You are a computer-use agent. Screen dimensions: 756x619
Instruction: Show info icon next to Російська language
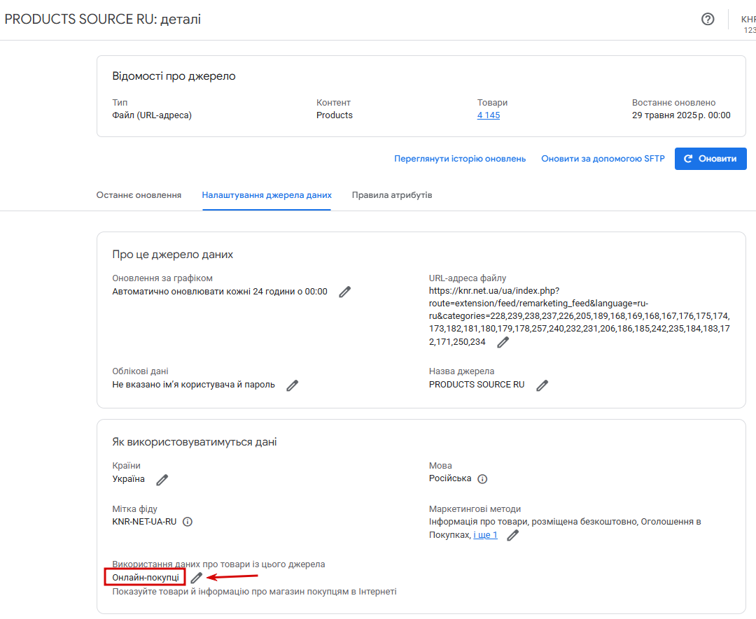(x=482, y=479)
